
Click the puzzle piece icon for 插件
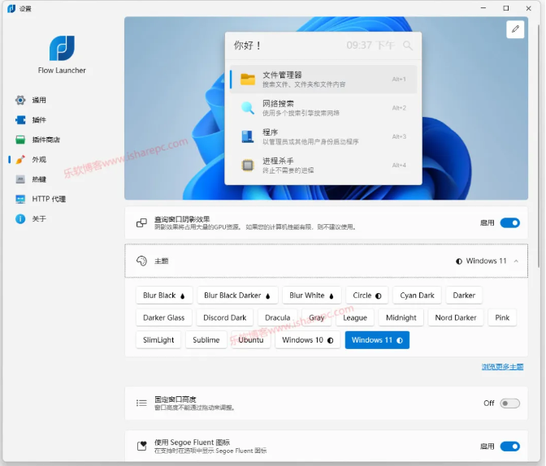point(20,120)
